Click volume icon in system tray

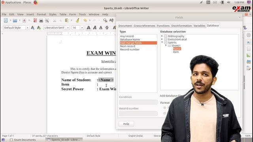[228, 2]
